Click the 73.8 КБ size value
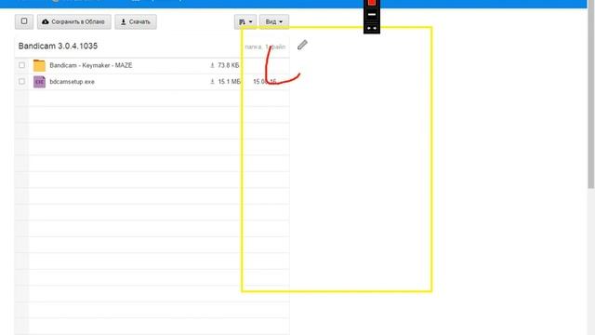Screen dimensions: 595x335 [229, 65]
